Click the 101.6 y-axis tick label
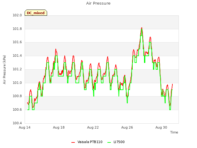This screenshot has width=197, height=148. coord(17,42)
